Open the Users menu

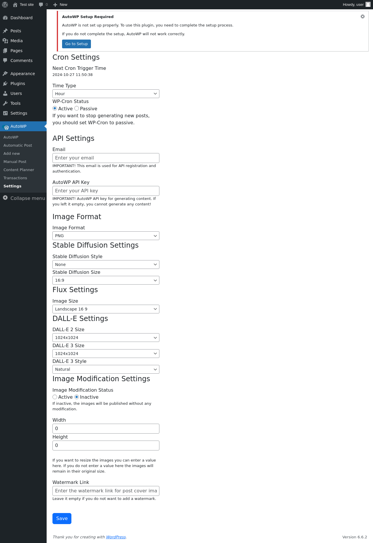point(23,93)
